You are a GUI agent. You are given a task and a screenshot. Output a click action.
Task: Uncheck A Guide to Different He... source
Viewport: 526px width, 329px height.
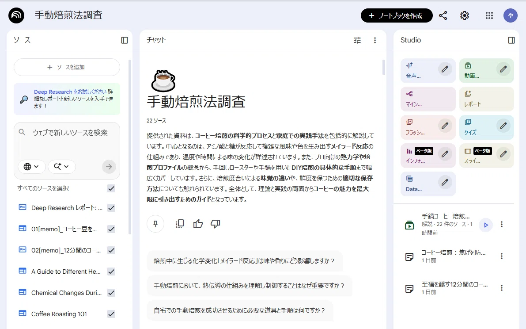pos(111,272)
